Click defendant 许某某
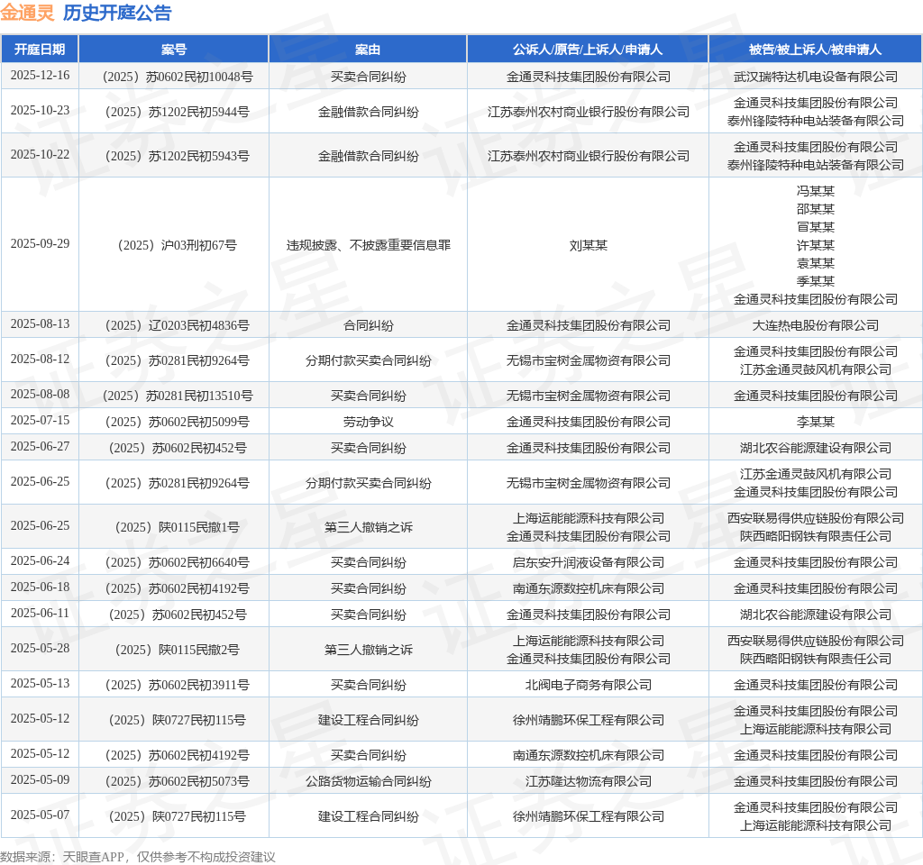The image size is (923, 865). pos(815,245)
